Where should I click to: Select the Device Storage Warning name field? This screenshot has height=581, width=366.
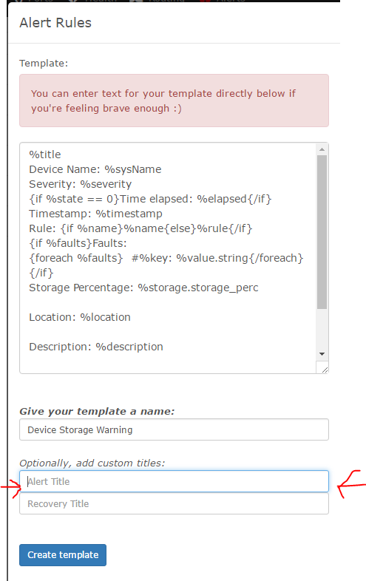tap(174, 429)
